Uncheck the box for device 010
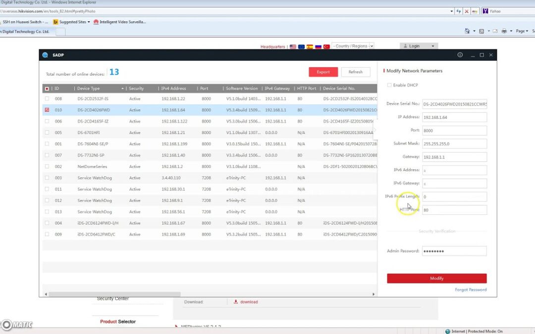This screenshot has width=535, height=334. [47, 110]
